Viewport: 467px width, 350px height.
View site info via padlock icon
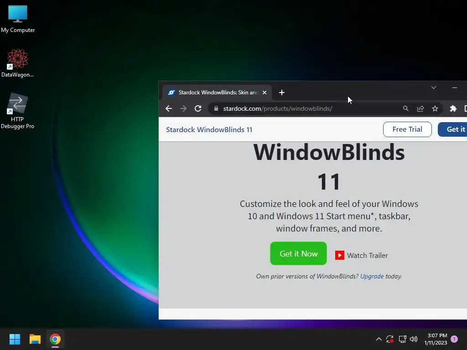(x=216, y=108)
